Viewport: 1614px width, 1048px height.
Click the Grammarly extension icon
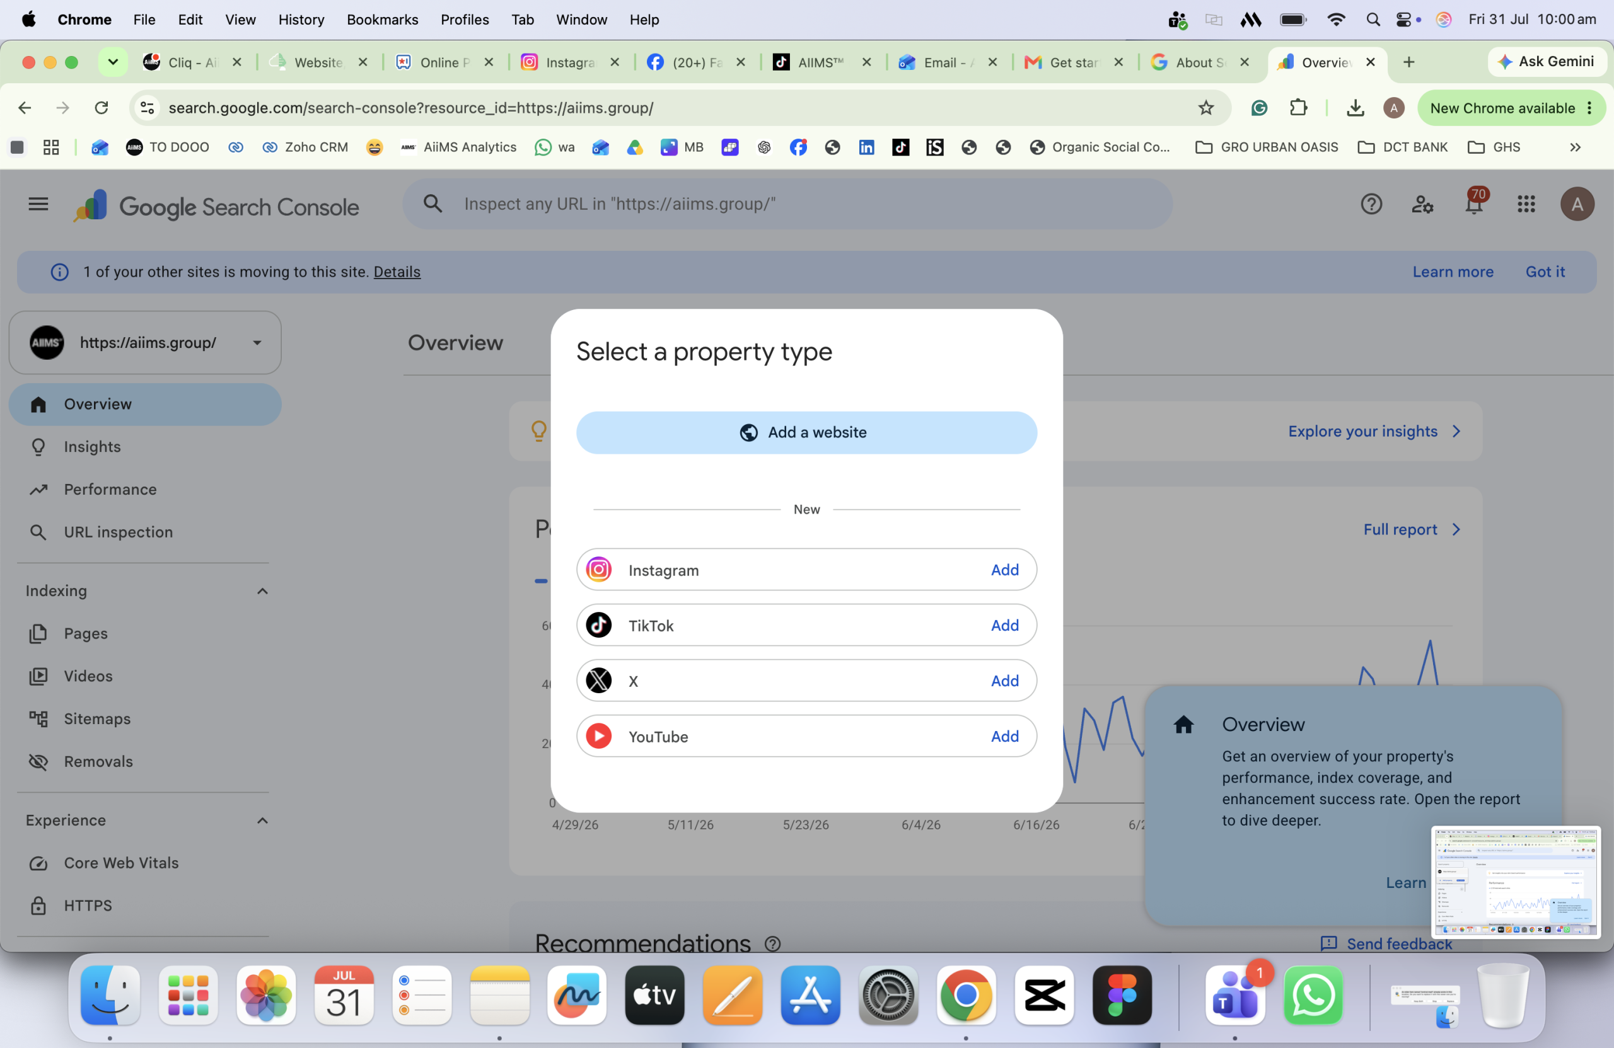pos(1259,108)
